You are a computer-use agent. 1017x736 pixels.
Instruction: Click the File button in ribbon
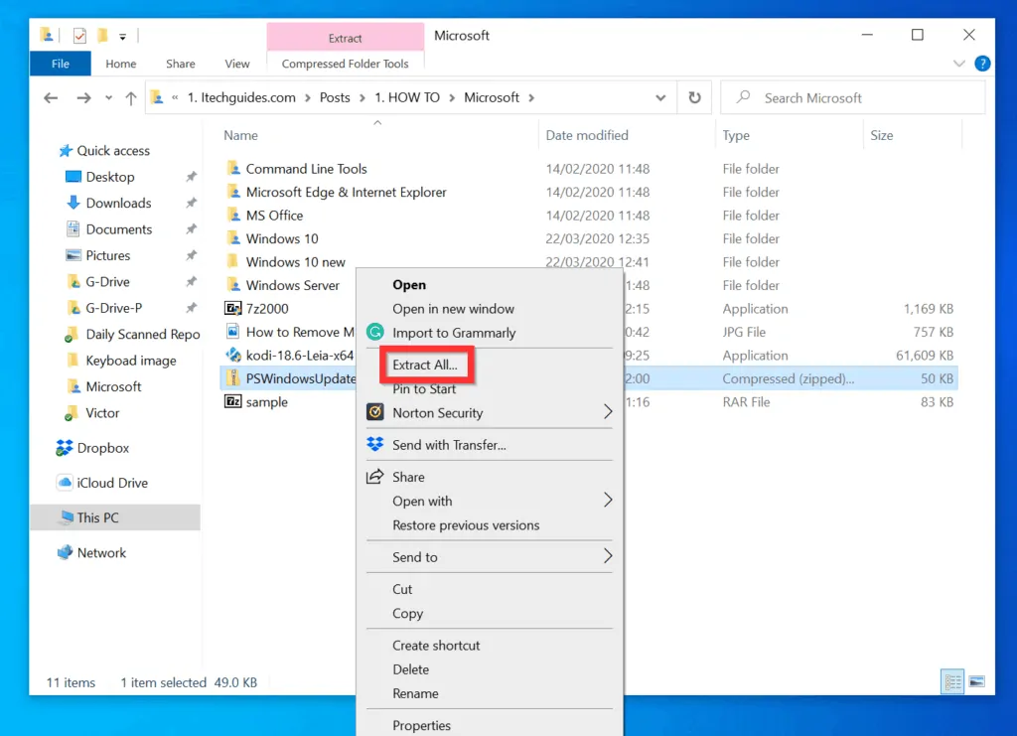click(x=61, y=64)
